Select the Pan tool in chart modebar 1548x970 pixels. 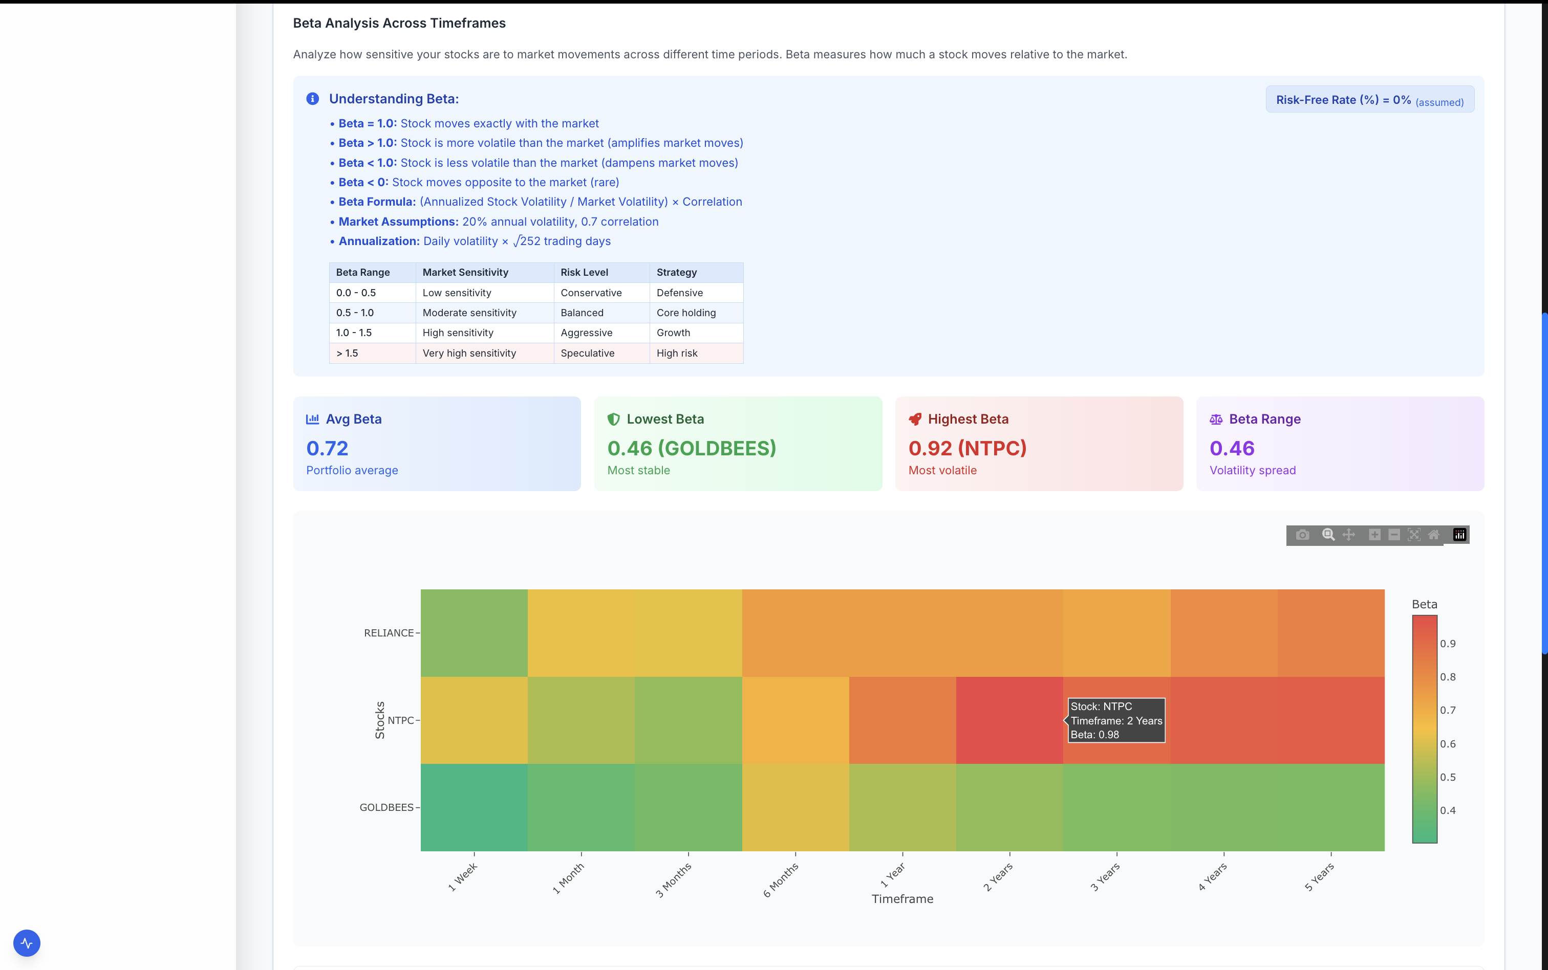tap(1348, 535)
